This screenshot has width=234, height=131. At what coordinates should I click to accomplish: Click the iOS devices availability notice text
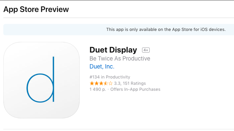pos(166,30)
